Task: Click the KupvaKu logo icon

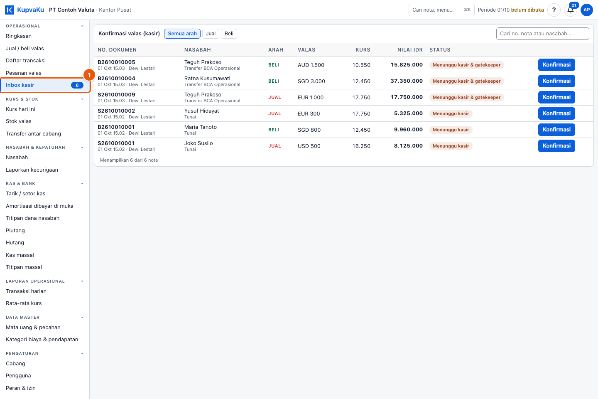Action: (x=10, y=10)
